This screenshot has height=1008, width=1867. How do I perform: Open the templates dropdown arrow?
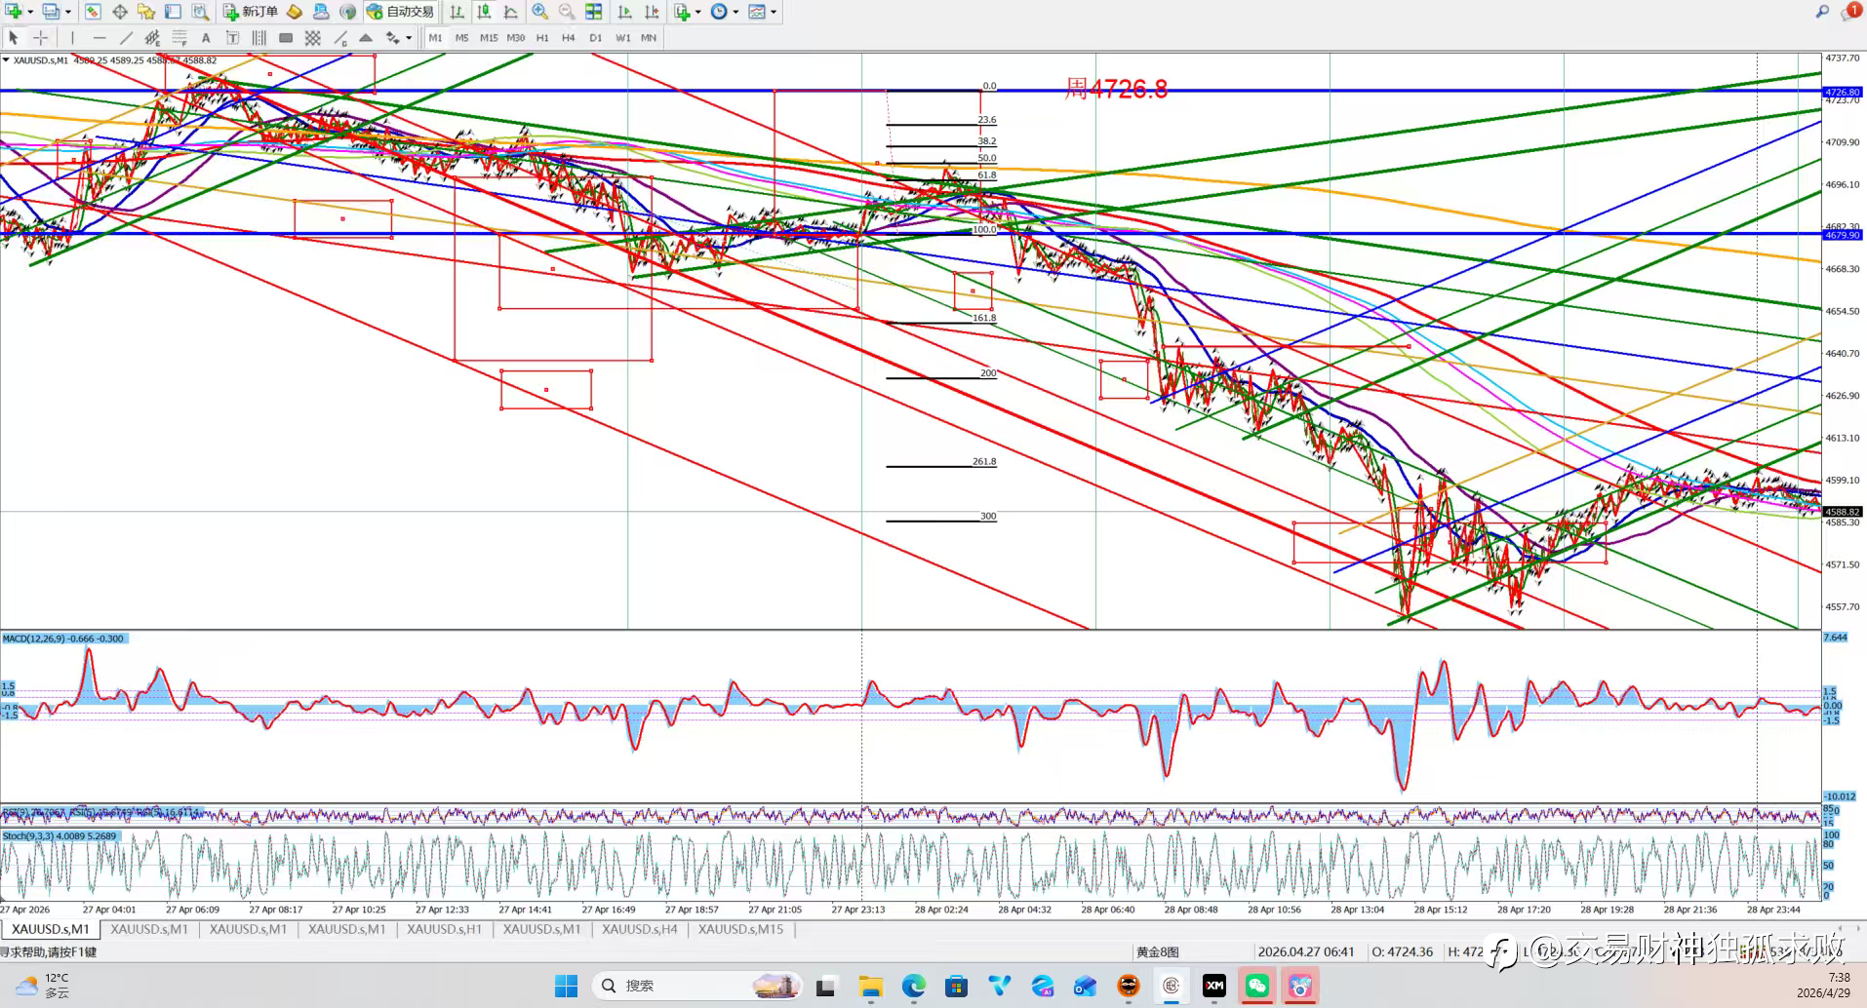pos(774,12)
